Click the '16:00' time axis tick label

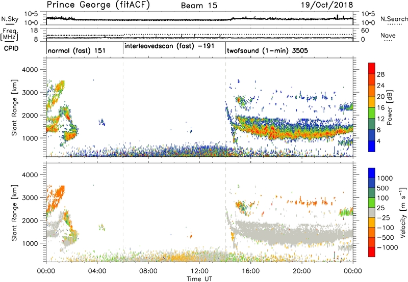point(250,271)
